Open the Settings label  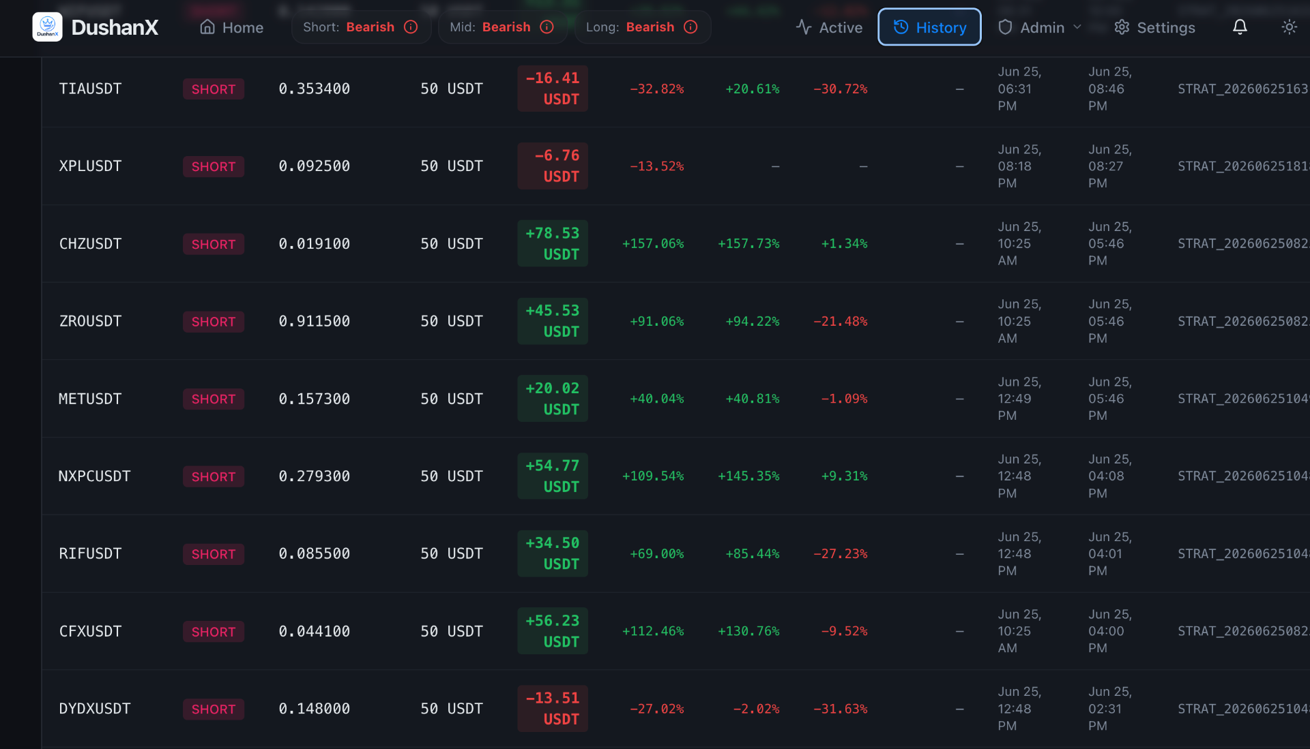[1166, 27]
